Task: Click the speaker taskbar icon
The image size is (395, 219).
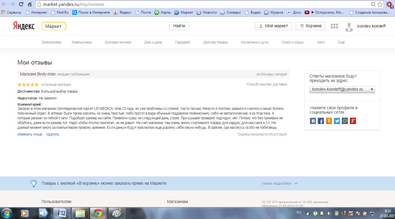Action: [x=43, y=213]
